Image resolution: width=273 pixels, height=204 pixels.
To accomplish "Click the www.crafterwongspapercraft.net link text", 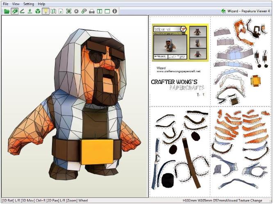I will pos(178,71).
